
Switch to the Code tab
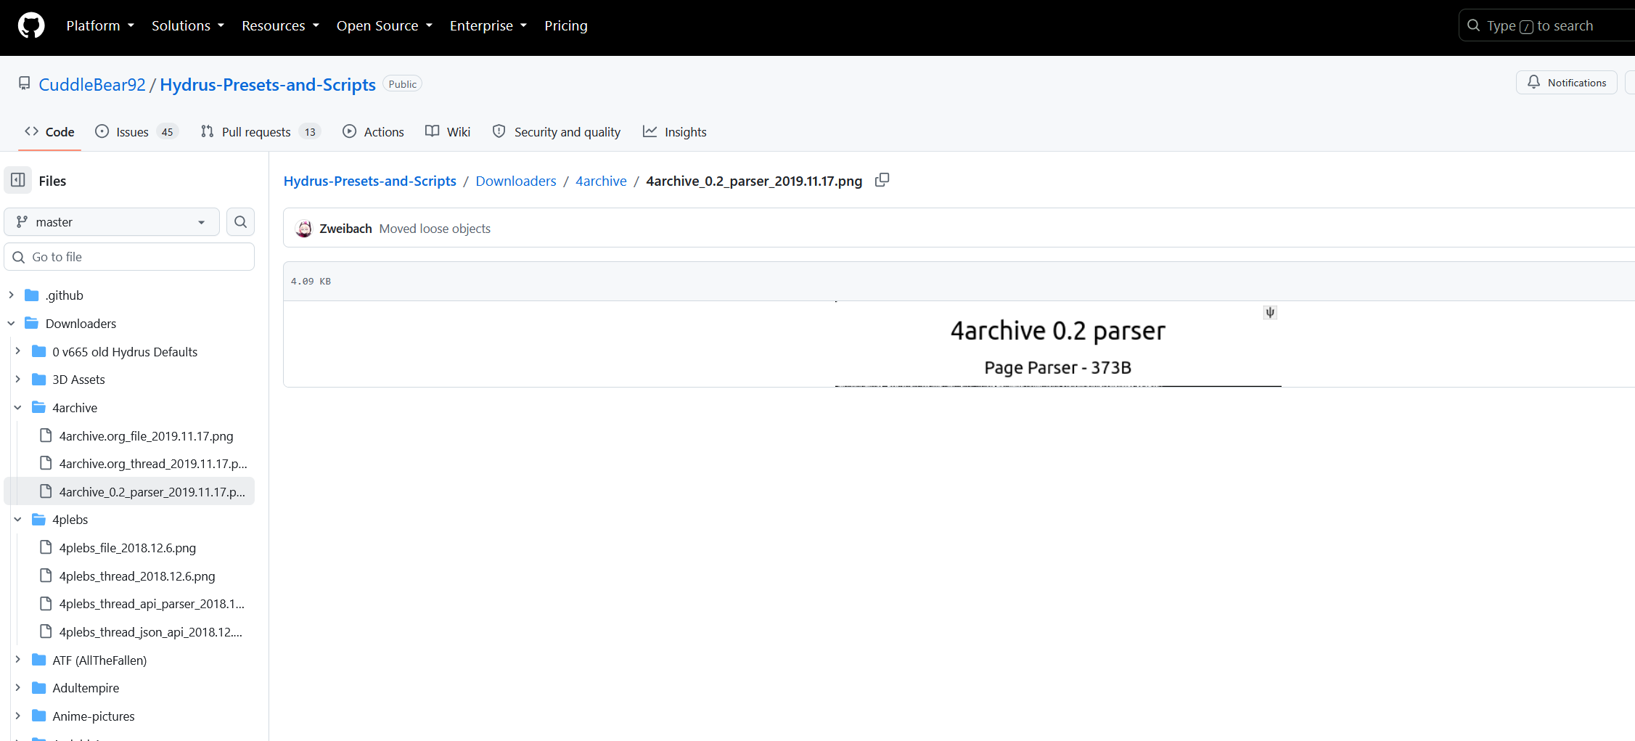click(49, 131)
